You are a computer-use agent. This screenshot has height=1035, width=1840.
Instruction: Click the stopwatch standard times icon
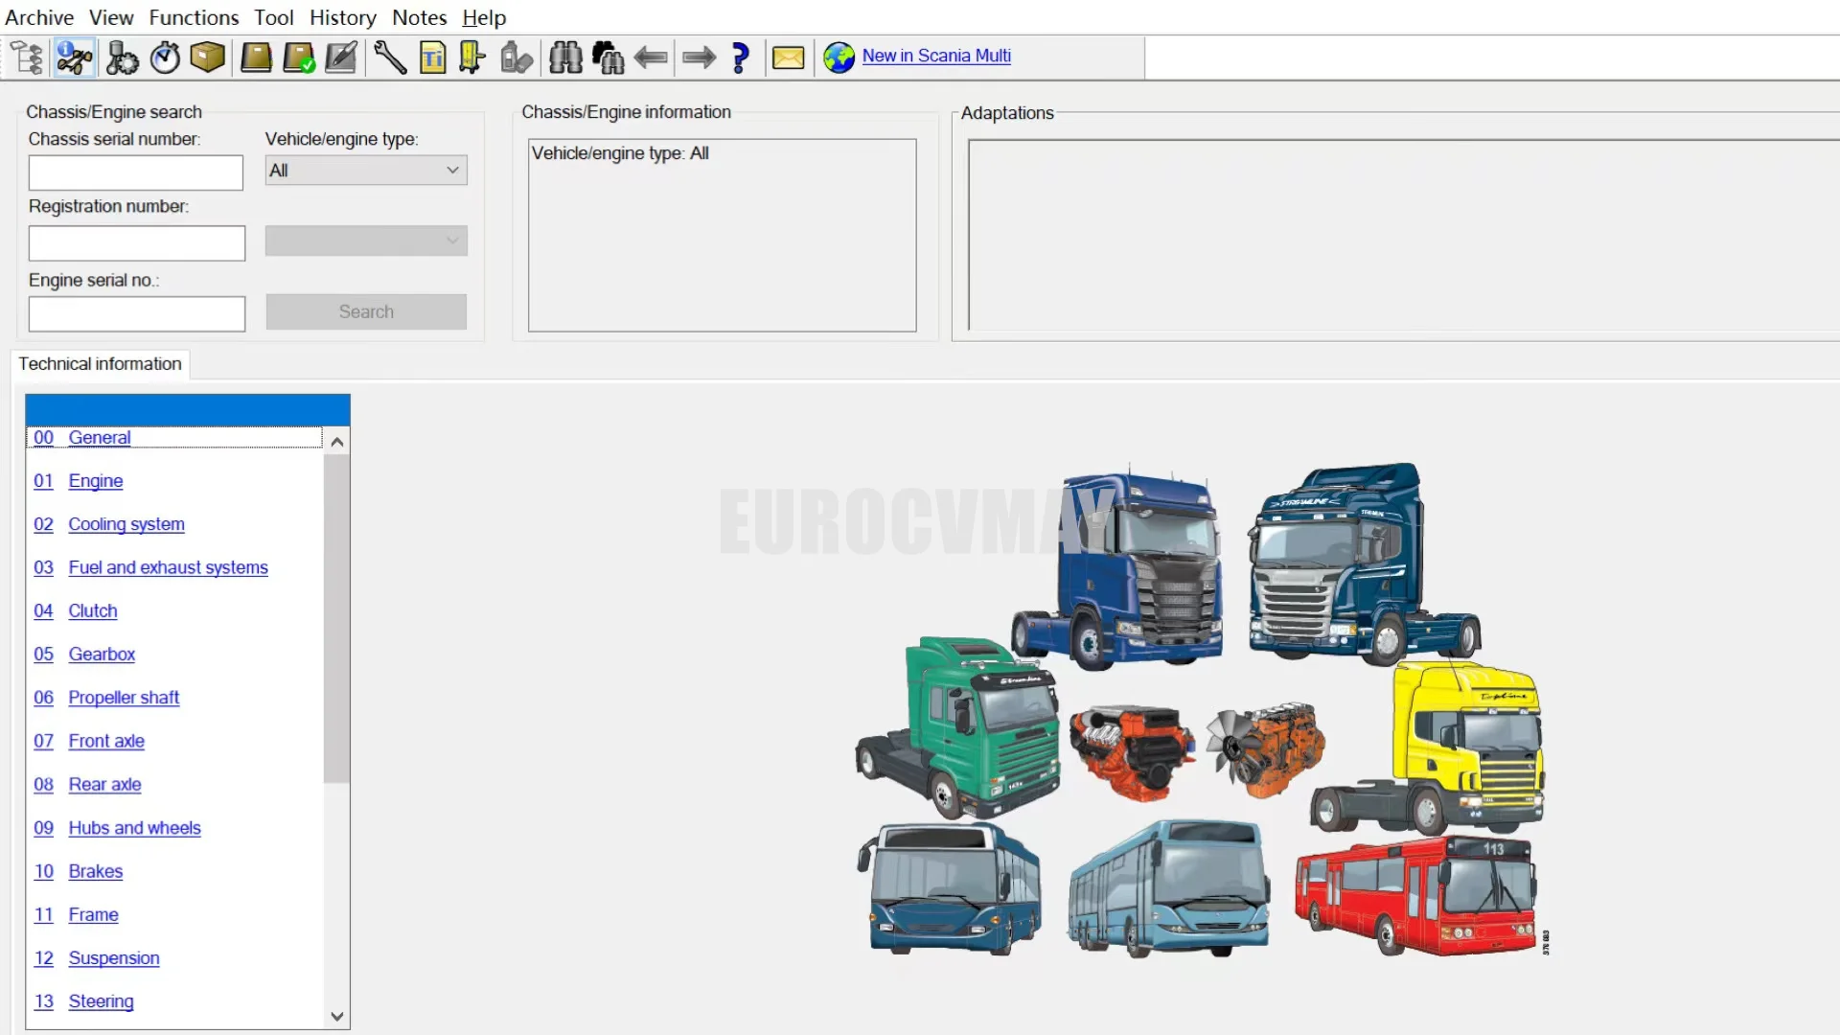coord(165,57)
